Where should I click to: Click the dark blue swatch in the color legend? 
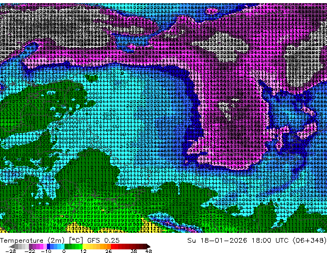48,246
